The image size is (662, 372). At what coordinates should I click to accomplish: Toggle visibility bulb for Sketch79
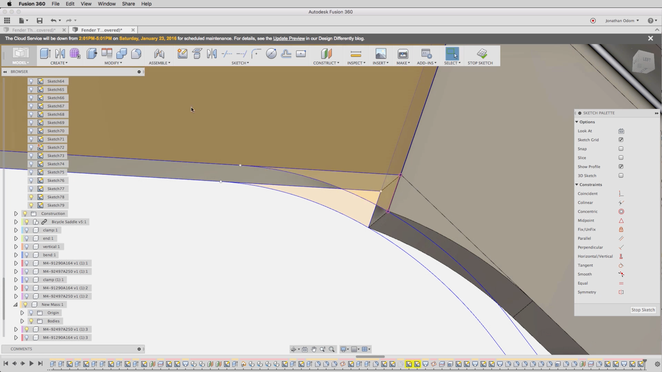click(x=31, y=205)
